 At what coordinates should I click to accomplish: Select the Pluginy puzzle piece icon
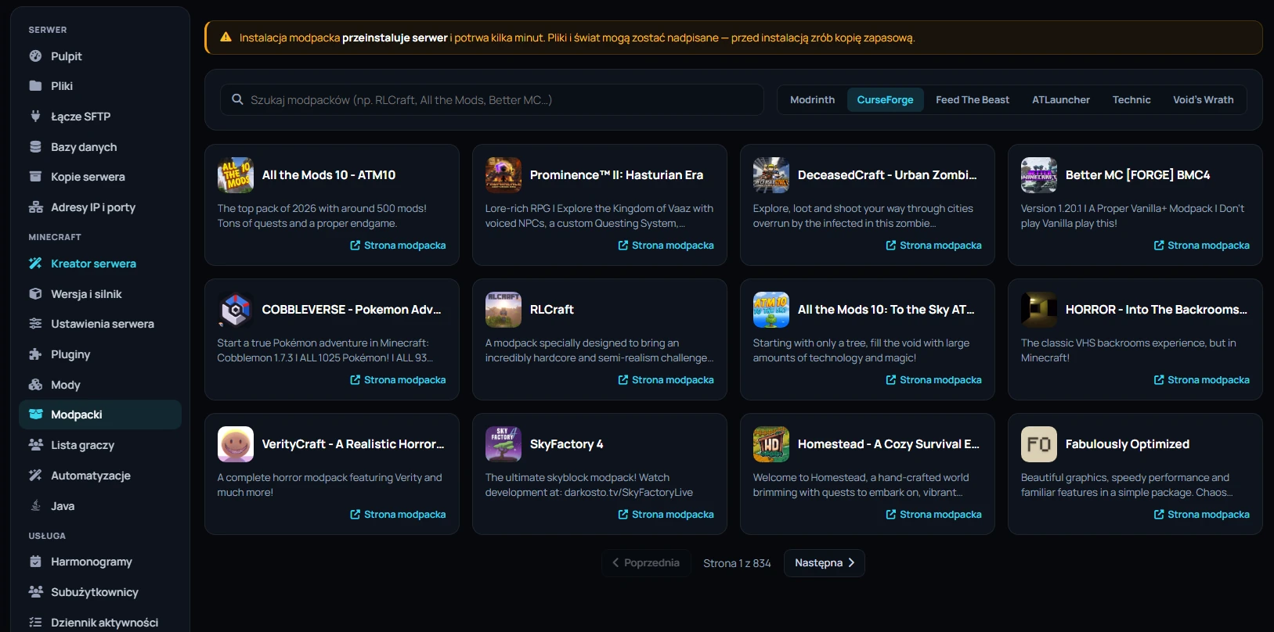point(35,354)
